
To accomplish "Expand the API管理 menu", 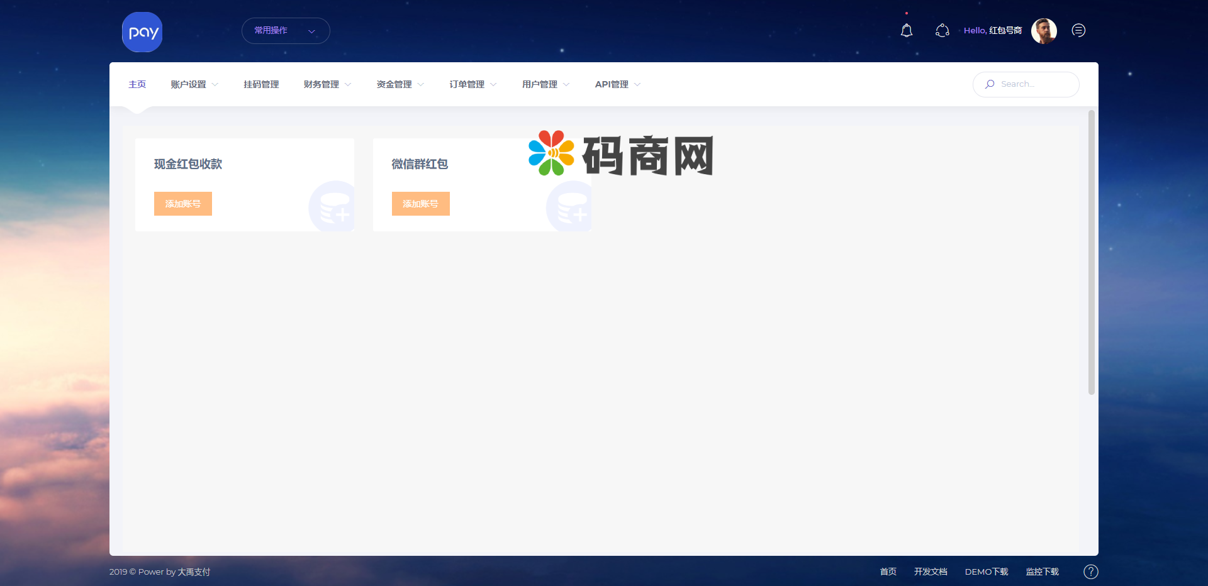I will click(617, 84).
